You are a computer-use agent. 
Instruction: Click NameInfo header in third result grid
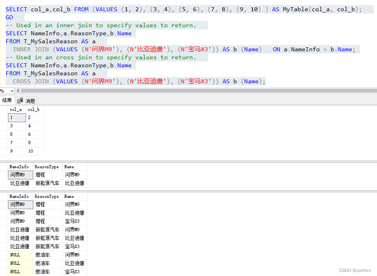(20, 196)
